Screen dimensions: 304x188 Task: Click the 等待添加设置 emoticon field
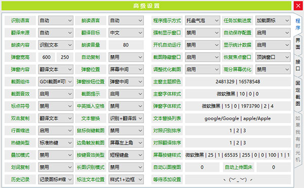(238, 179)
